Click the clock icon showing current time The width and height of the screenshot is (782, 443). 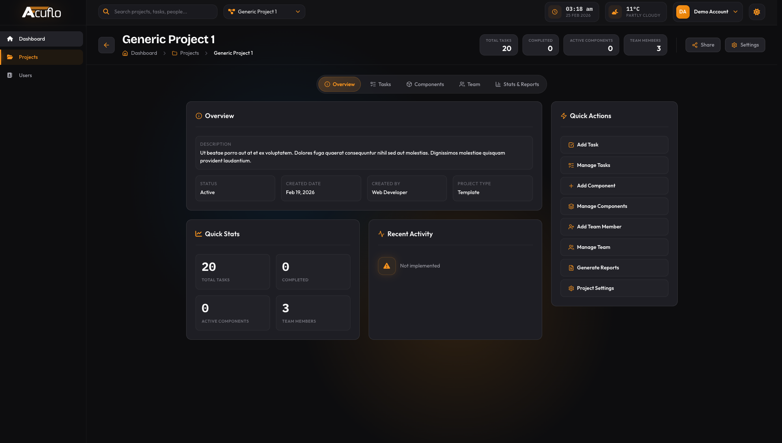[x=554, y=12]
